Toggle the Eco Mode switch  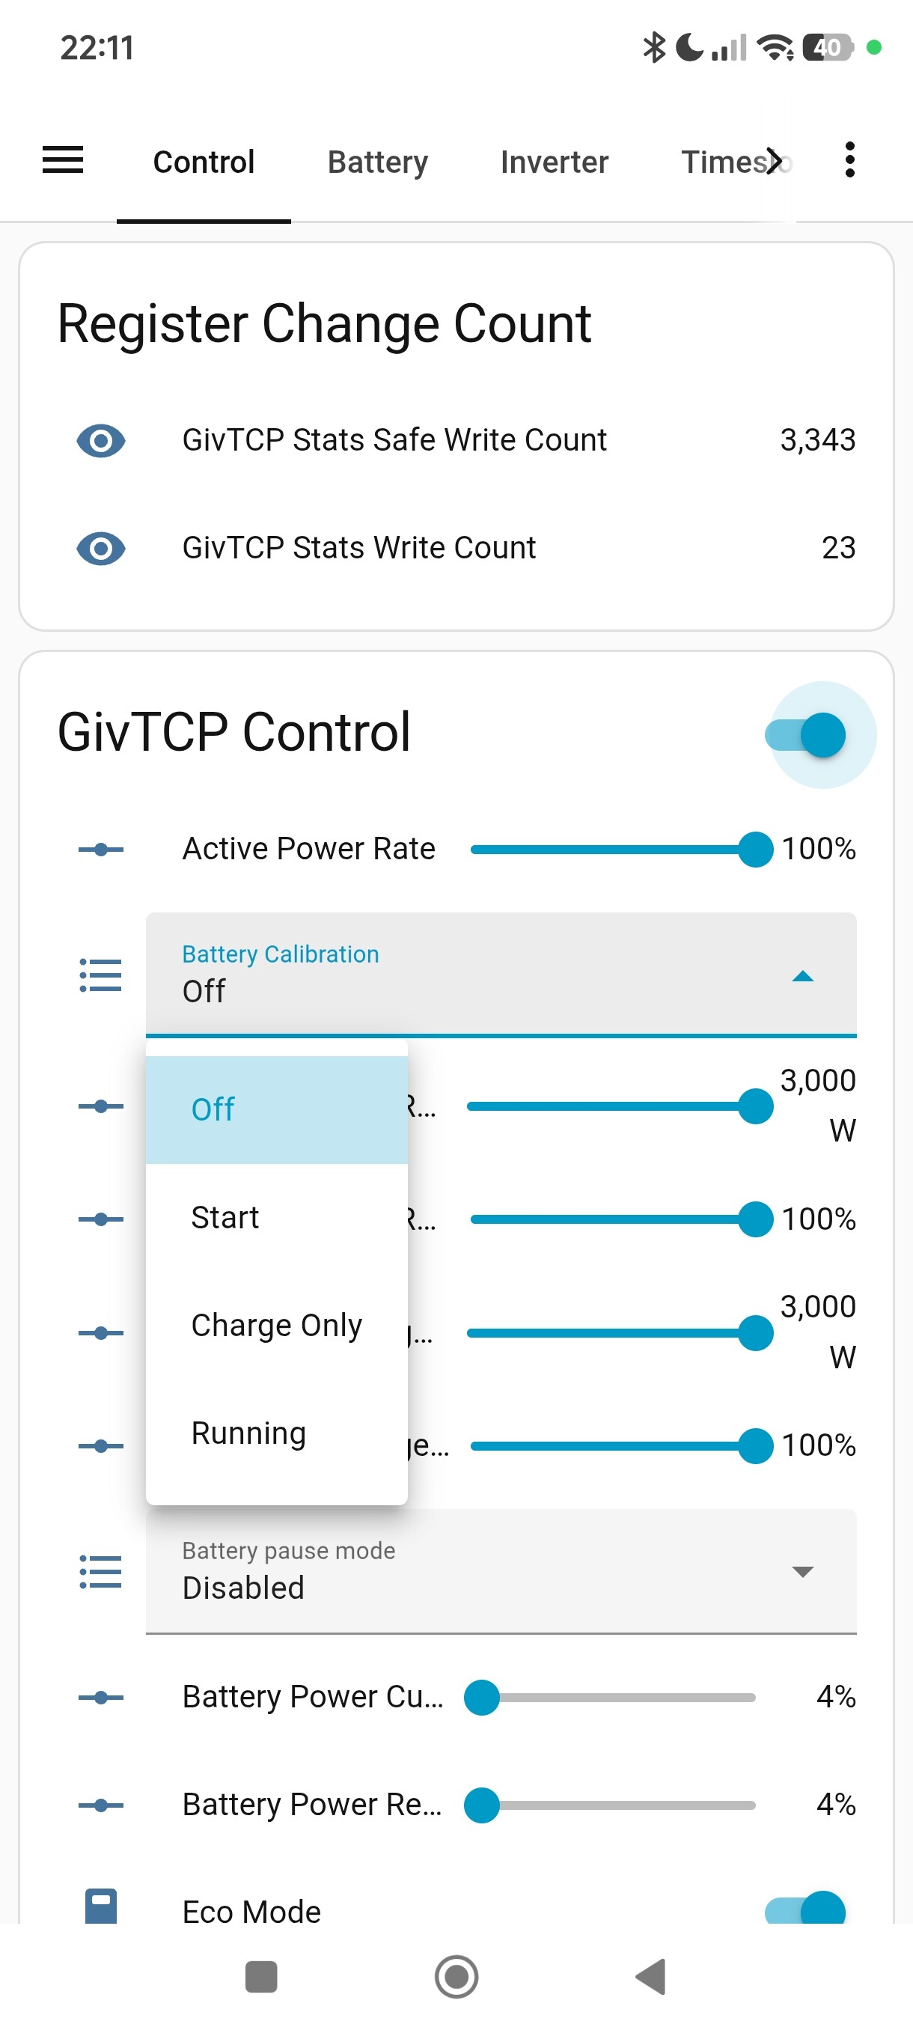click(x=807, y=1909)
